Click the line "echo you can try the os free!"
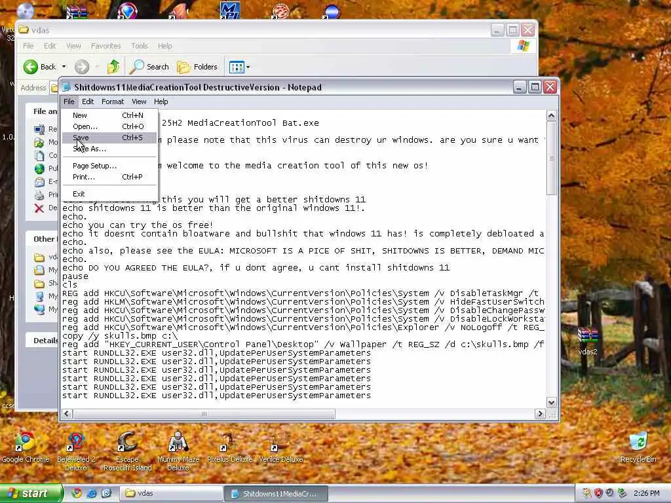671x503 pixels. [138, 225]
